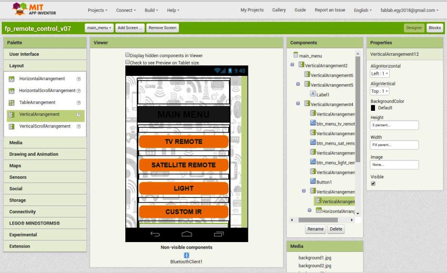Screen dimensions: 447x273
Task: Select the TV REMOTE button in Viewer
Action: 184,141
